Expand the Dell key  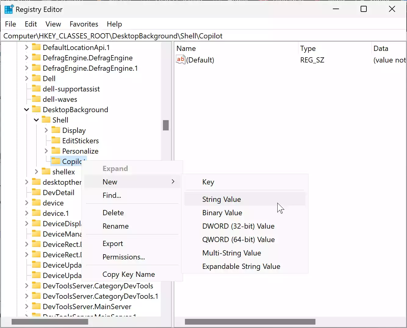(27, 78)
